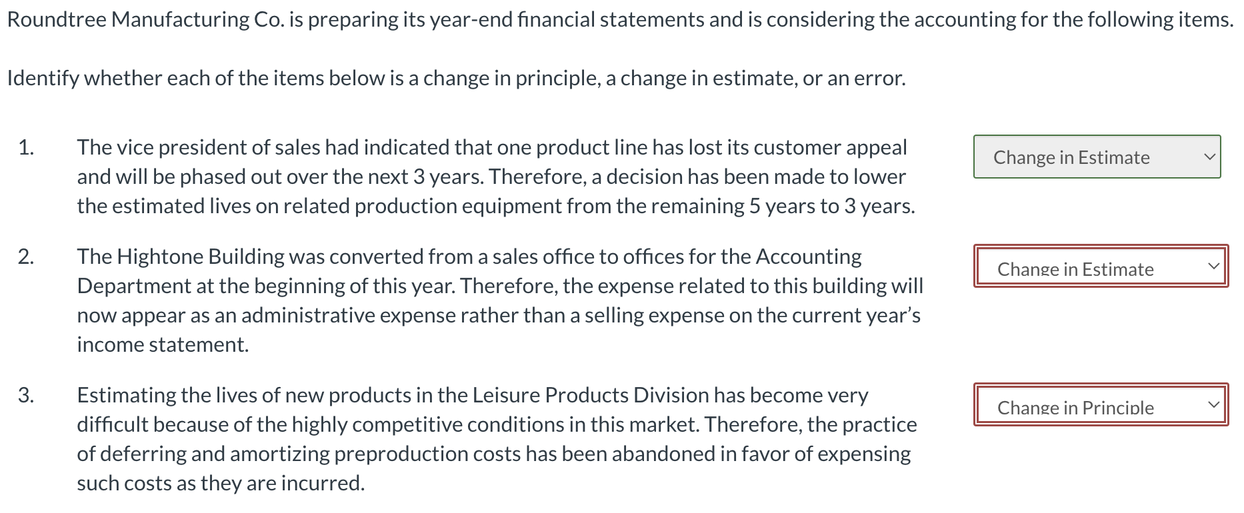
Task: Click the number '3.' beside the third question
Action: coord(27,394)
